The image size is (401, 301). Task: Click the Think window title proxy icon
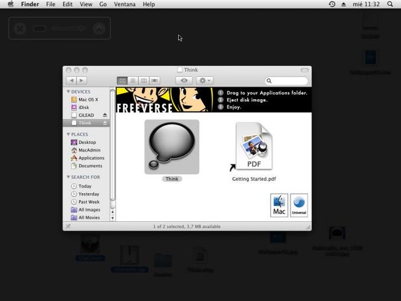(180, 70)
